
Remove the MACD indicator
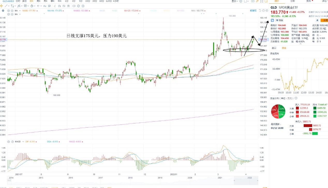[x=12, y=142]
